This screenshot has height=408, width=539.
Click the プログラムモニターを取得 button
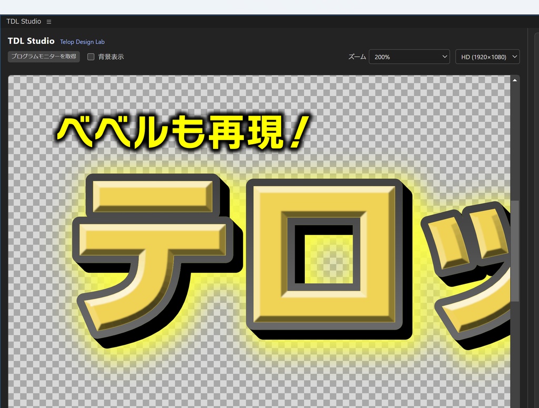tap(44, 56)
